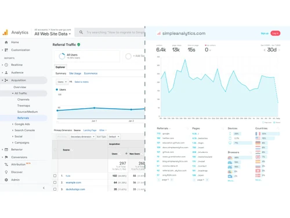Tick the checkbox for duckduckgo.com row

pos(55,189)
